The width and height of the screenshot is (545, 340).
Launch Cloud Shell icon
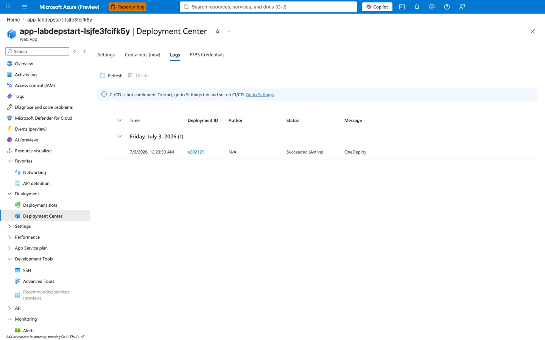click(402, 7)
